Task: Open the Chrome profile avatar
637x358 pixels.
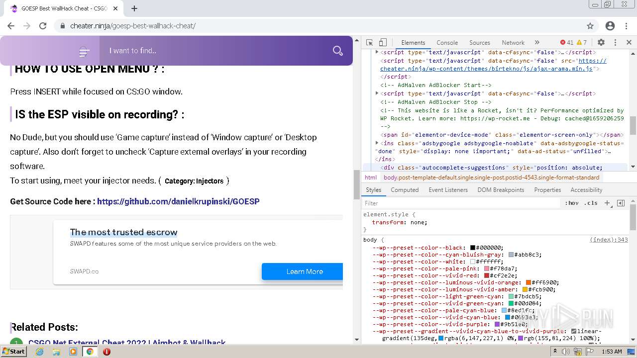Action: coord(610,26)
